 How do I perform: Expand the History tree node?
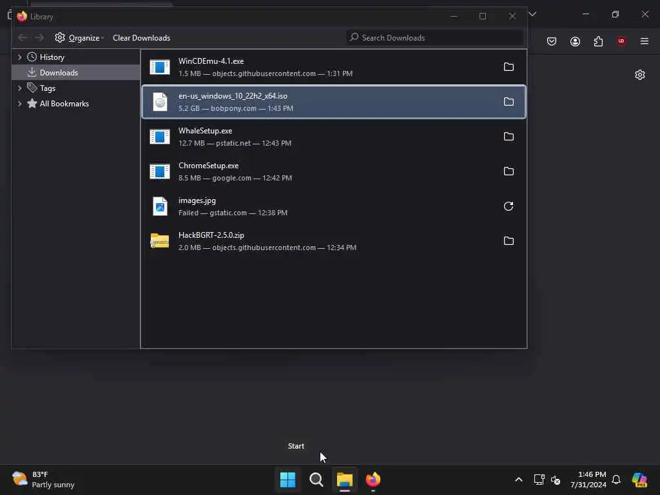point(20,57)
